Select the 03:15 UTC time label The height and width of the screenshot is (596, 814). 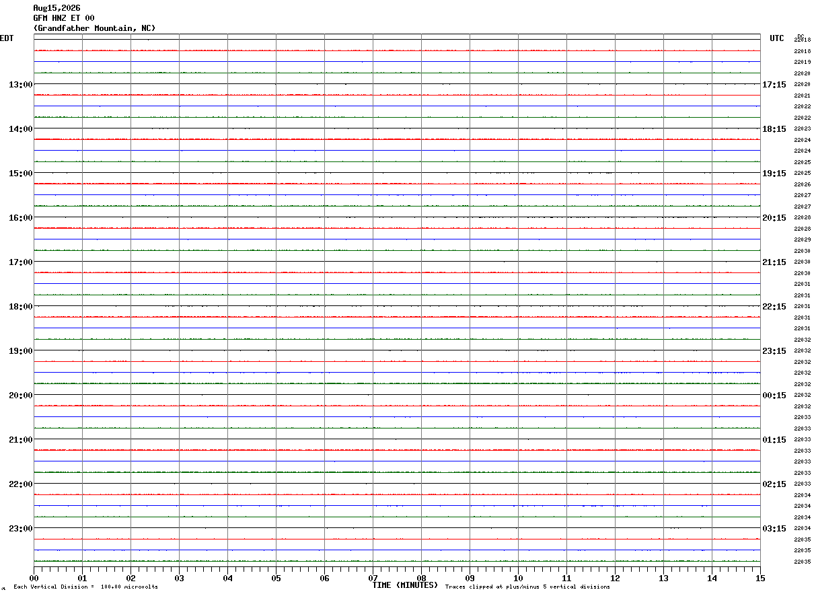tap(774, 529)
